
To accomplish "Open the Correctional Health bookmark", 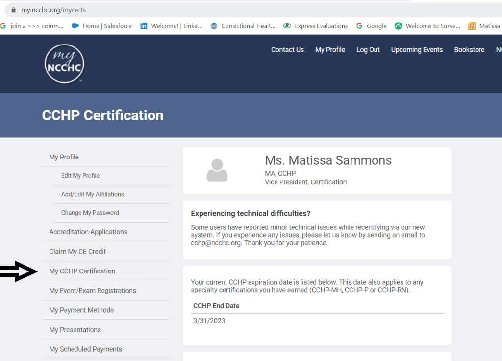I will point(243,26).
